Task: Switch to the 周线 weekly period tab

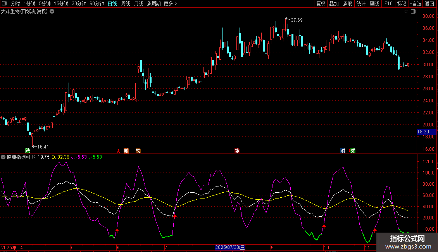Action: click(x=126, y=4)
